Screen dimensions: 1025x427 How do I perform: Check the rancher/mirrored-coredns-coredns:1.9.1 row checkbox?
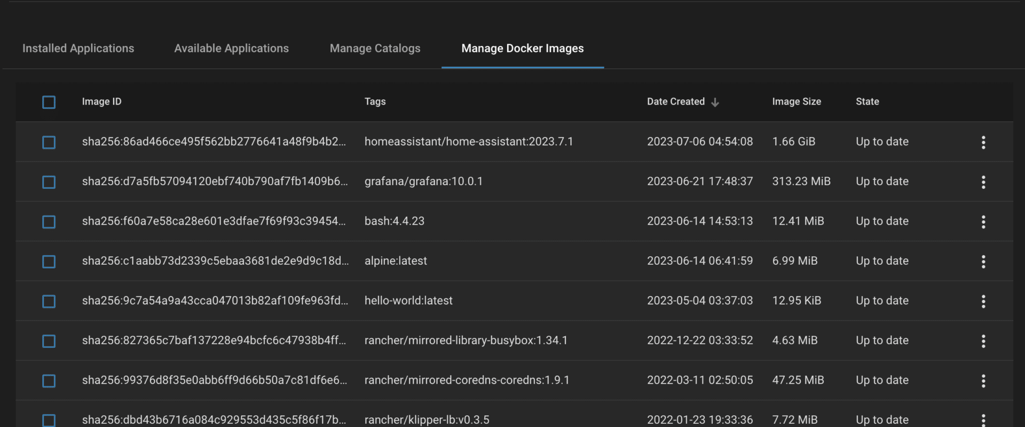point(49,381)
